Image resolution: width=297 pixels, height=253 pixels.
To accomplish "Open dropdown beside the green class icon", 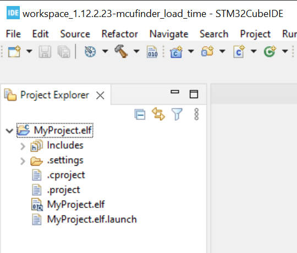I will point(285,51).
